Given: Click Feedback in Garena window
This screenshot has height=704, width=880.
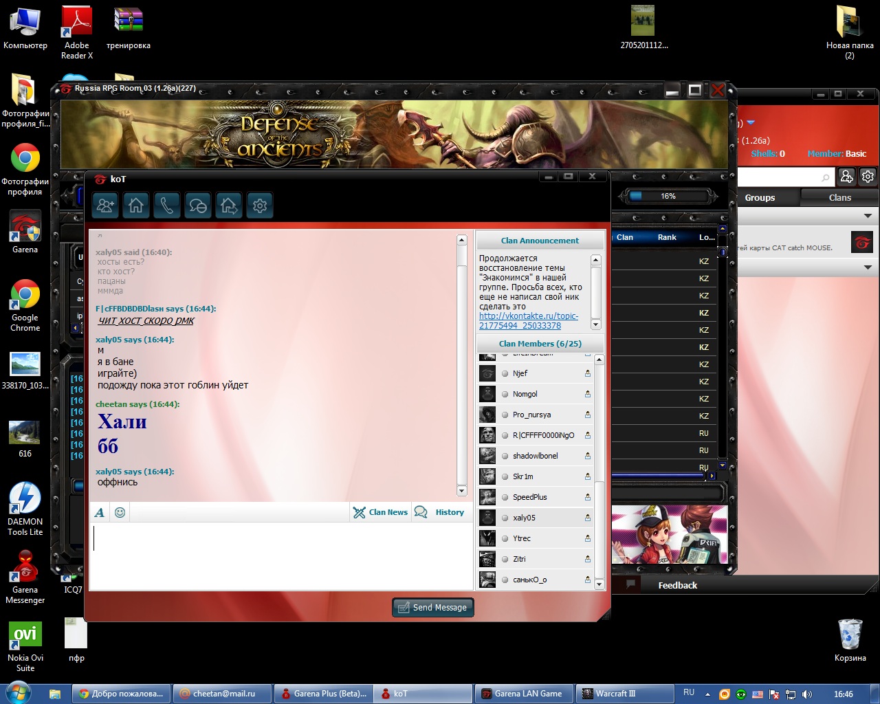Looking at the screenshot, I should 677,585.
